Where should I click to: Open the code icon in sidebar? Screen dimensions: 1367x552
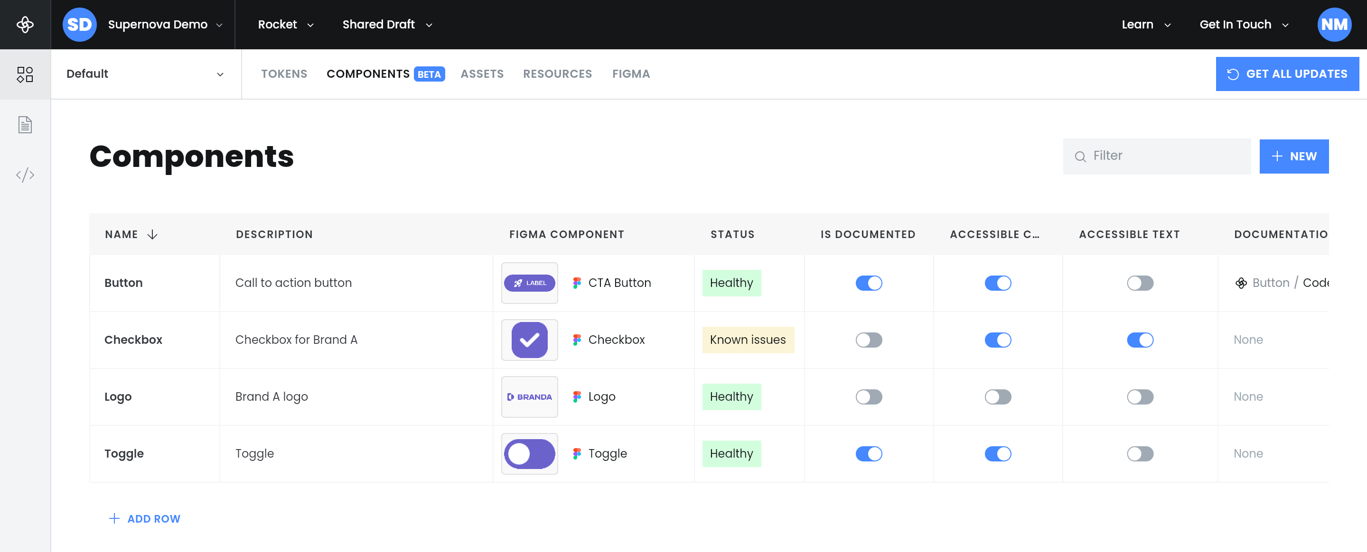(x=25, y=175)
